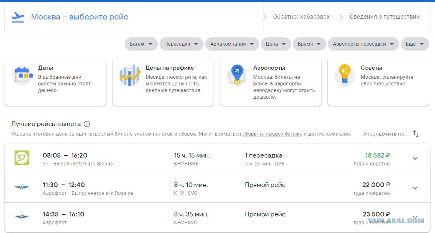Open Аэропорты пересадки filter dropdown

(364, 44)
